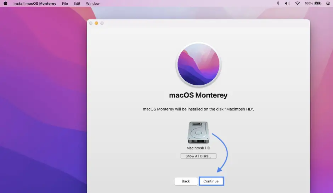The width and height of the screenshot is (333, 193).
Task: Expand disk list with Show All Disks
Action: (198, 156)
